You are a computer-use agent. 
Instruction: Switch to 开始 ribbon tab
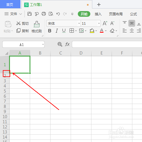point(84,14)
